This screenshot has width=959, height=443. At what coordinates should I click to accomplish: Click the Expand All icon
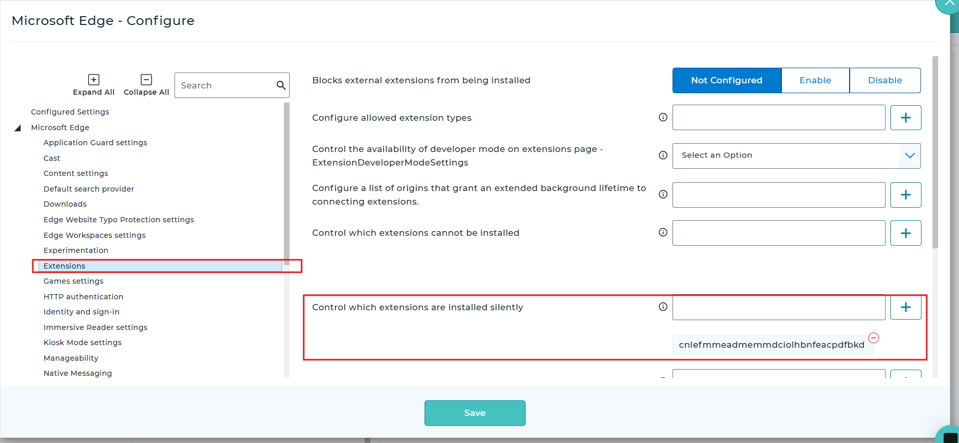[x=94, y=80]
